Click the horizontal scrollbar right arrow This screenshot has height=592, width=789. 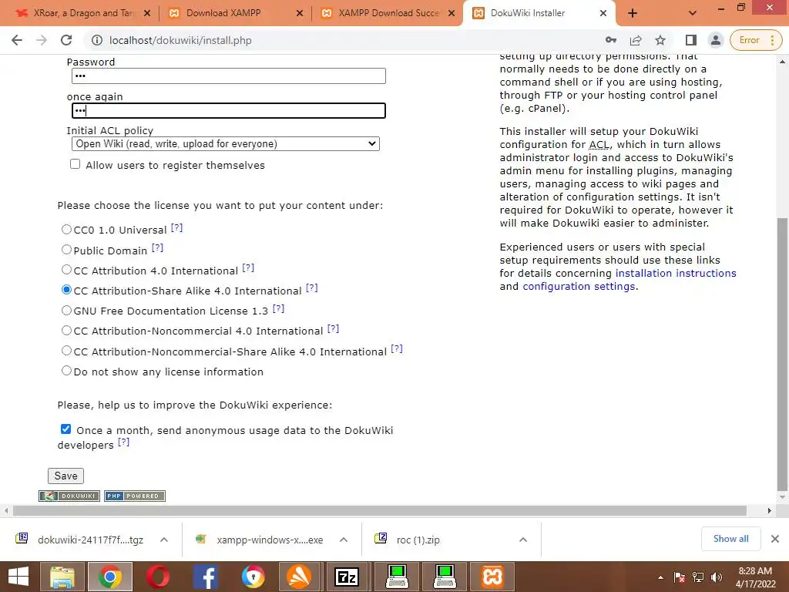tap(770, 511)
